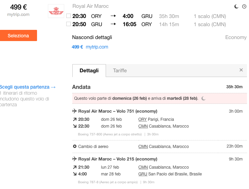Tick the checkbox for the 20:30 ORY flight
This screenshot has height=189, width=249.
[x=68, y=16]
